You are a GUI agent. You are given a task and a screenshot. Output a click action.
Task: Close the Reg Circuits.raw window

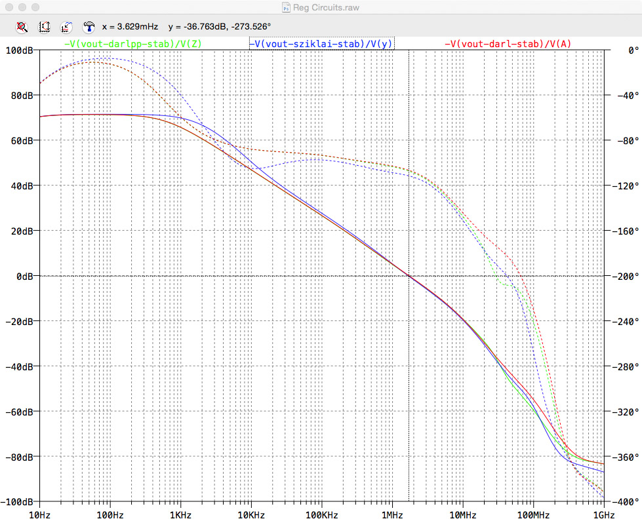(9, 7)
